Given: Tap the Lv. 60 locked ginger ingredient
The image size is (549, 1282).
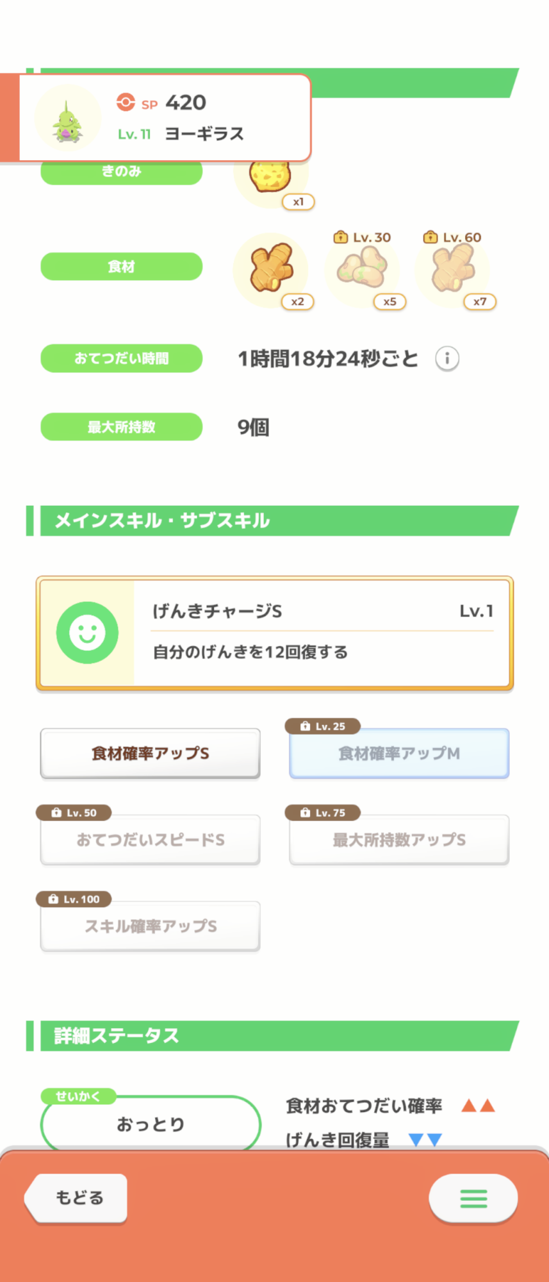Looking at the screenshot, I should point(453,269).
